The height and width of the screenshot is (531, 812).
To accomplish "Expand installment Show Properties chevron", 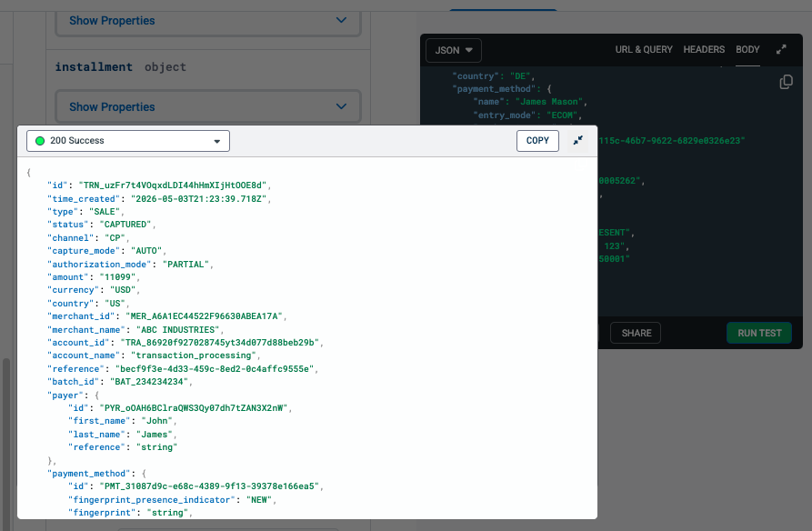I will [x=341, y=106].
